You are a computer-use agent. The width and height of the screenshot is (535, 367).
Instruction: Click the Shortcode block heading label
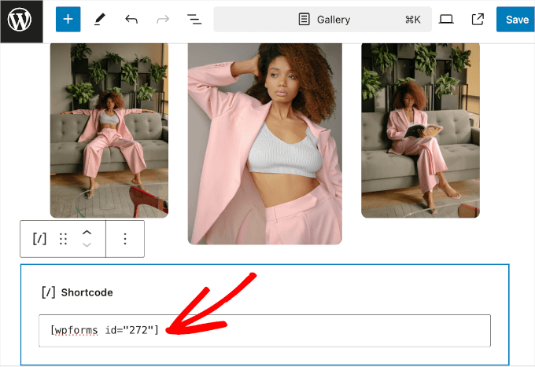coord(87,292)
